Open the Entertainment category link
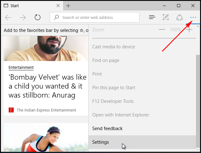Screen dimensions: 201x153 point(21,68)
